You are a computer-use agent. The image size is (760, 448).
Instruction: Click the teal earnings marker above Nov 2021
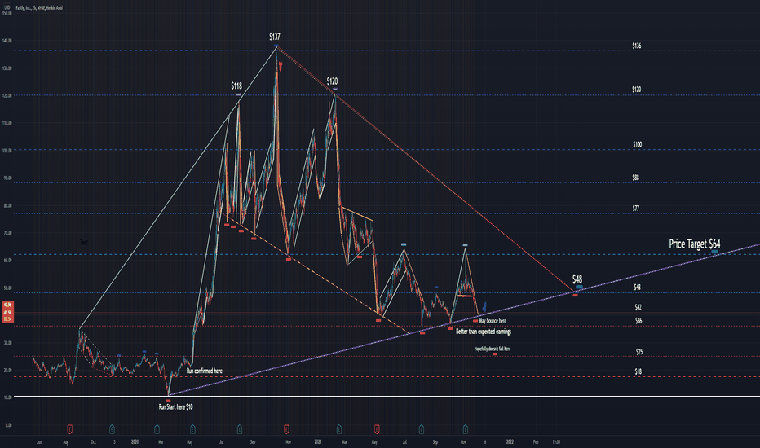pos(466,428)
